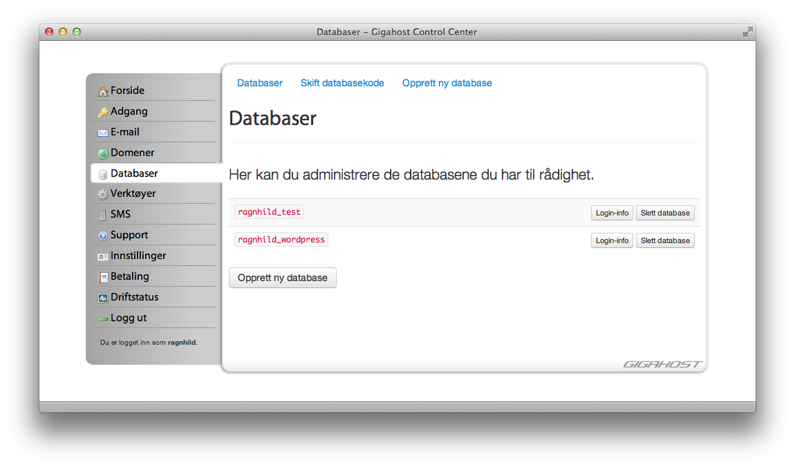Click the envelope icon beside E-mail

coord(103,133)
